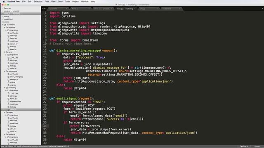Open views.py under accounts folder
The image size is (264, 148).
pos(13,49)
